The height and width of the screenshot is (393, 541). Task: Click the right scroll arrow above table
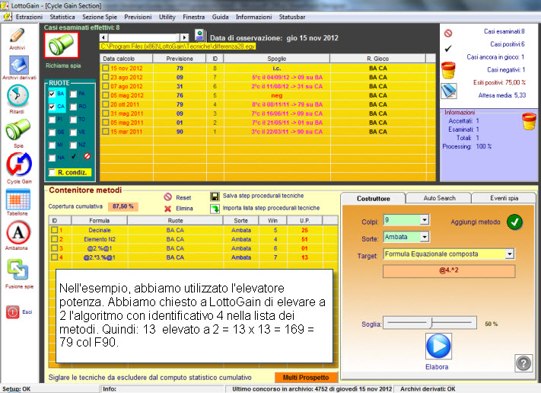point(185,37)
